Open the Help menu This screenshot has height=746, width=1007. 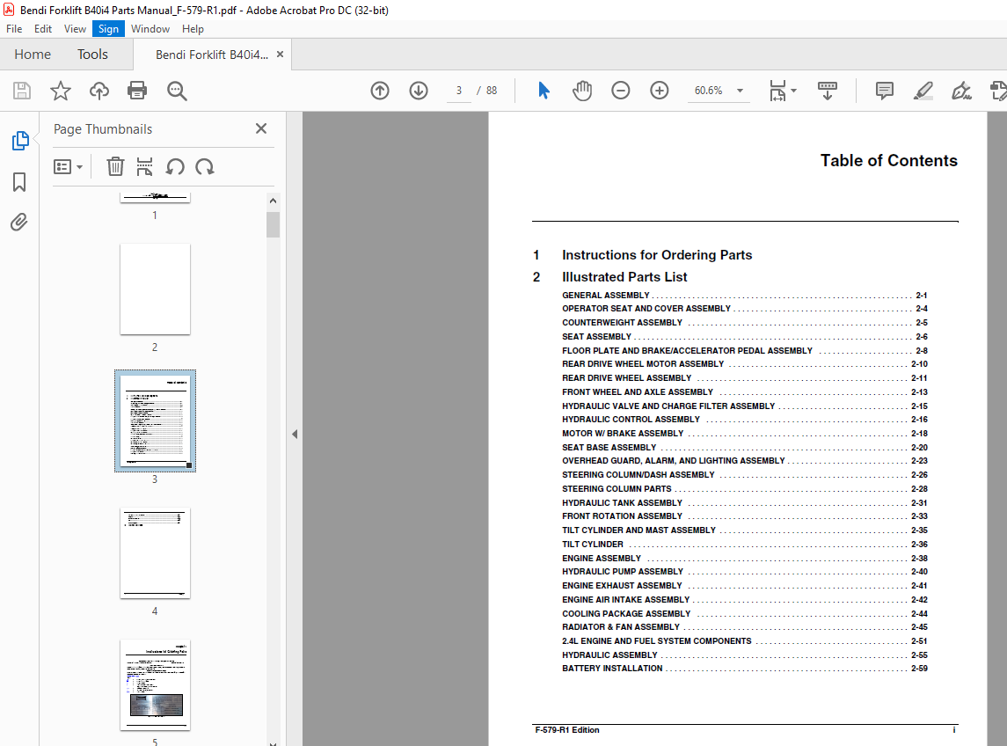point(193,29)
